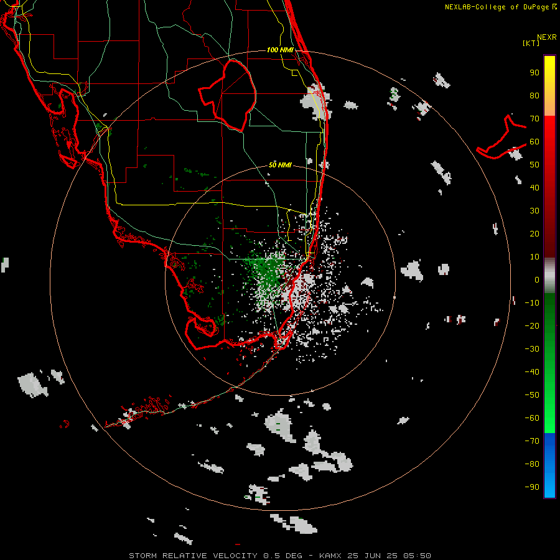Click the -80 value on the velocity scale
Image resolution: width=560 pixels, height=560 pixels.
pyautogui.click(x=532, y=464)
